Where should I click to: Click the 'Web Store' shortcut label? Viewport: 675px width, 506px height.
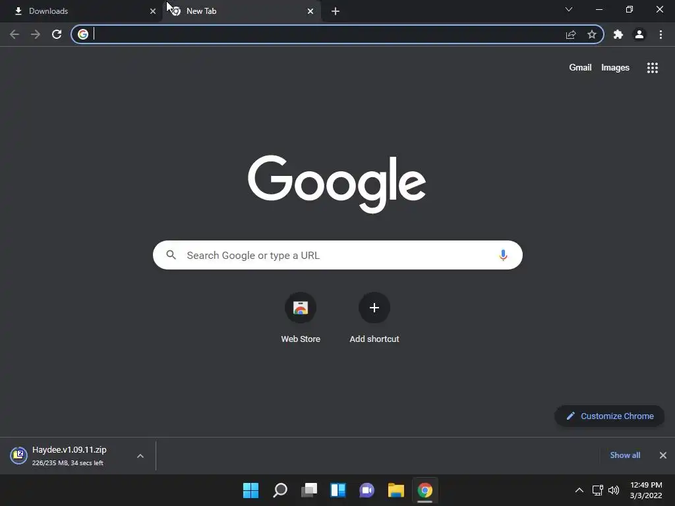pos(301,339)
